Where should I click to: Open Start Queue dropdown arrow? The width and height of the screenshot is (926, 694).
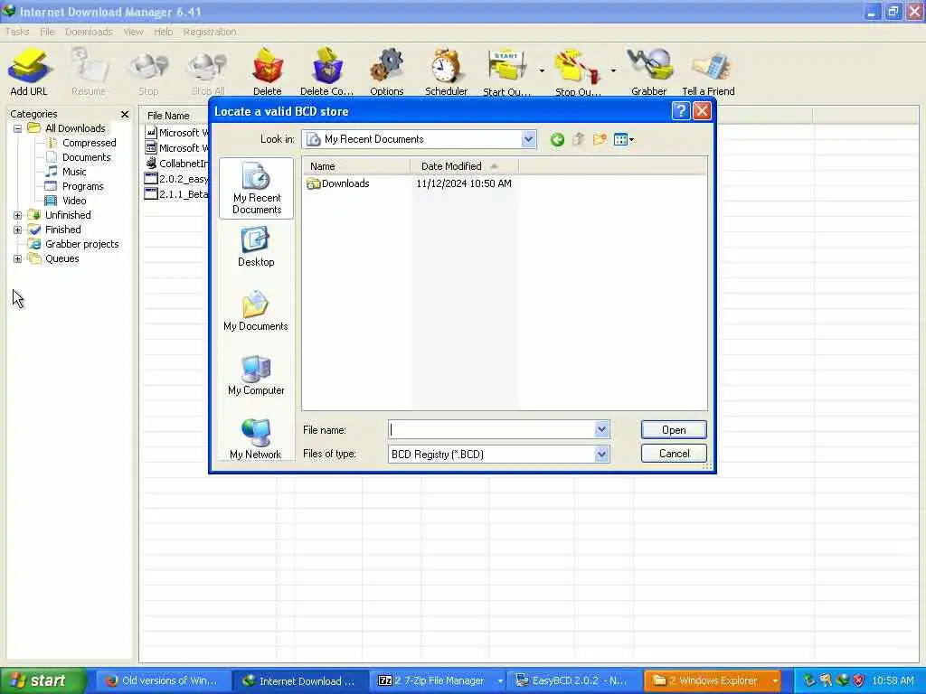542,71
